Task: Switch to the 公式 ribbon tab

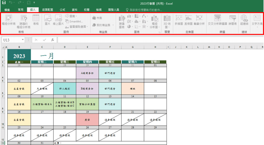Action: pos(62,10)
